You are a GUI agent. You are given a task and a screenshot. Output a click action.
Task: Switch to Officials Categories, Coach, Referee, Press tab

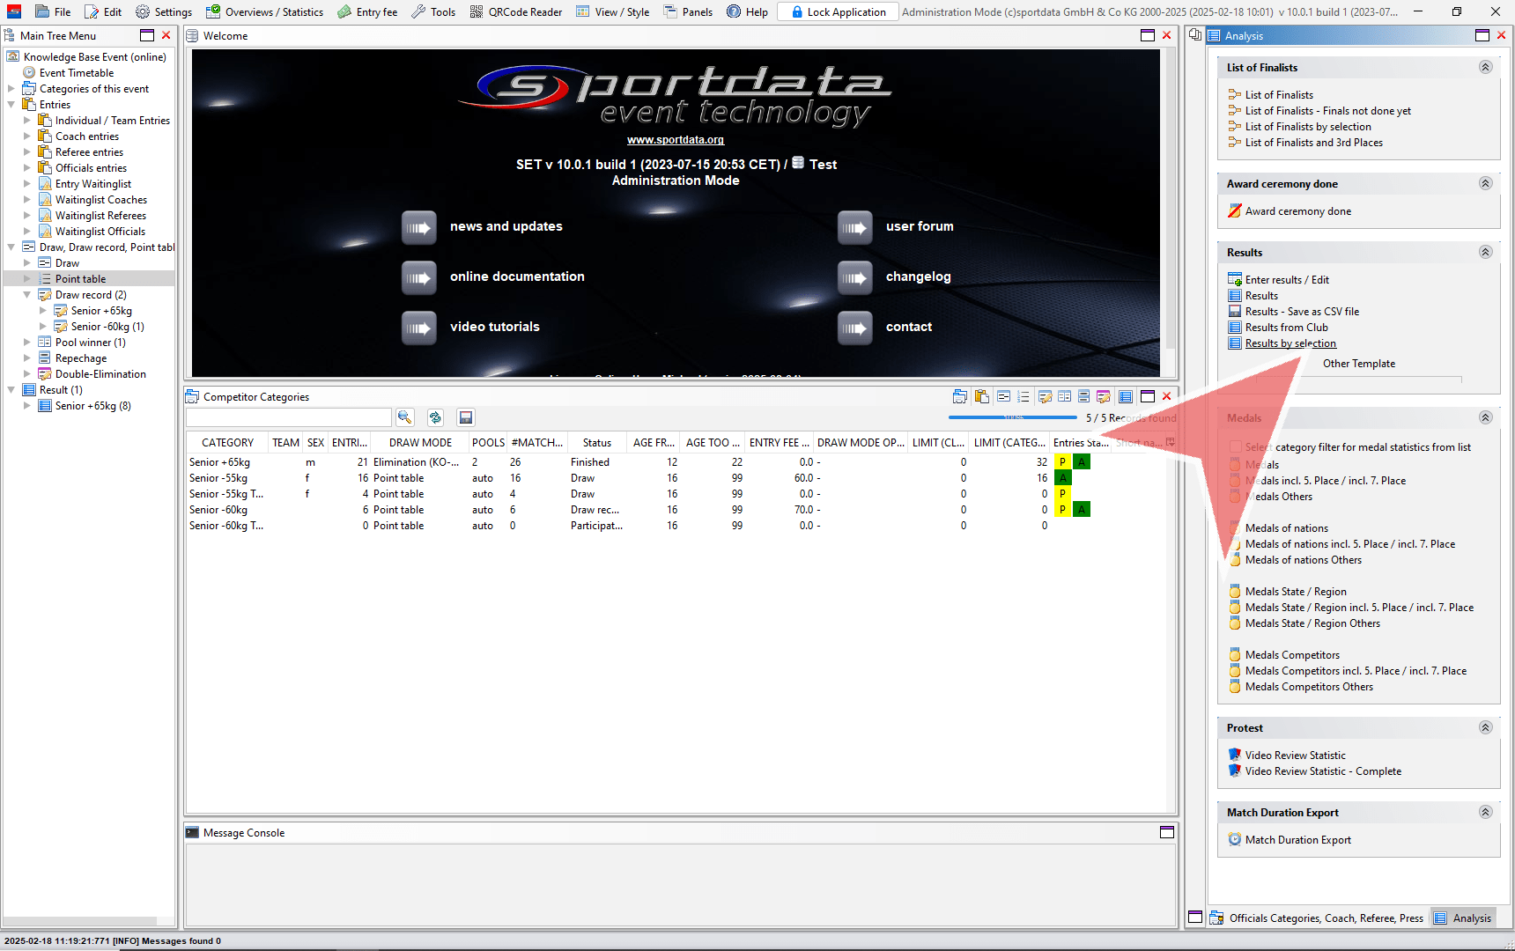1317,918
